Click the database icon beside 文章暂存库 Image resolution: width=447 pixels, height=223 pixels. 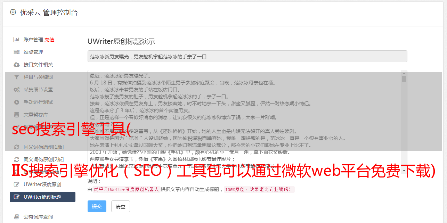point(16,115)
